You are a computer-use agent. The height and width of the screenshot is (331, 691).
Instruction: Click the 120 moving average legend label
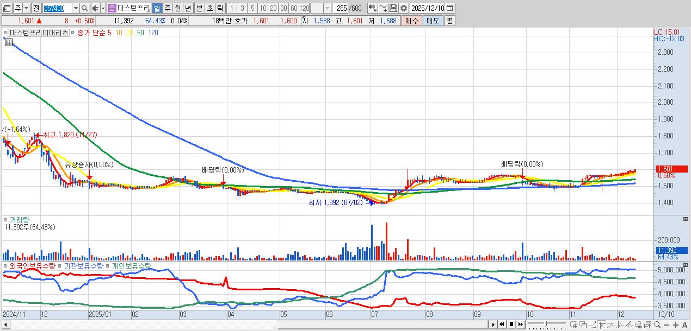coord(153,33)
